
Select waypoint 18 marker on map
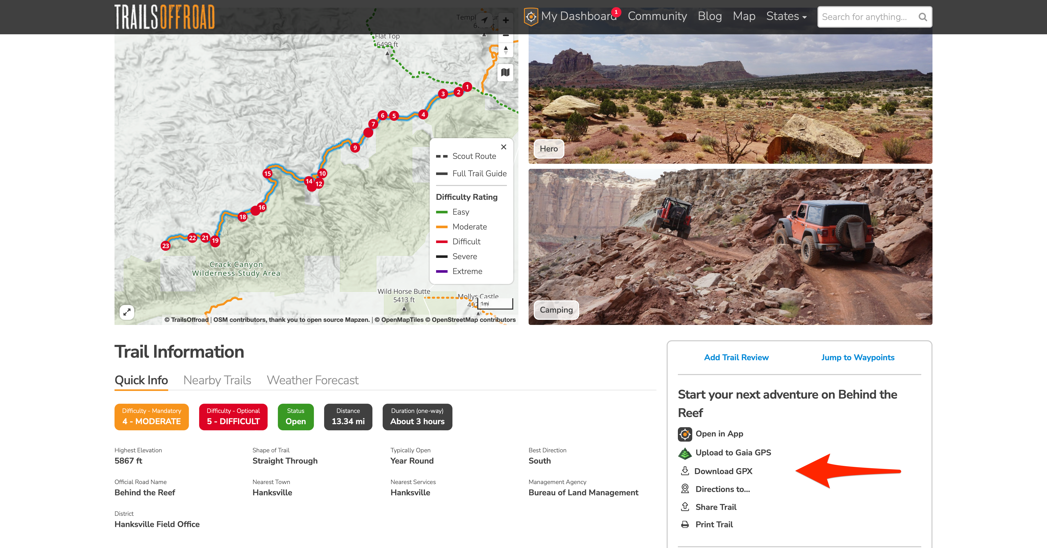click(243, 217)
